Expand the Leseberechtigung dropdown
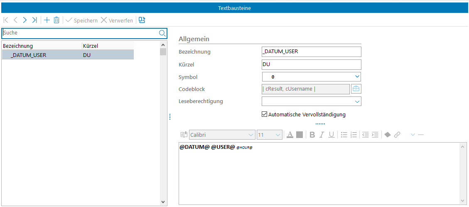 (357, 101)
